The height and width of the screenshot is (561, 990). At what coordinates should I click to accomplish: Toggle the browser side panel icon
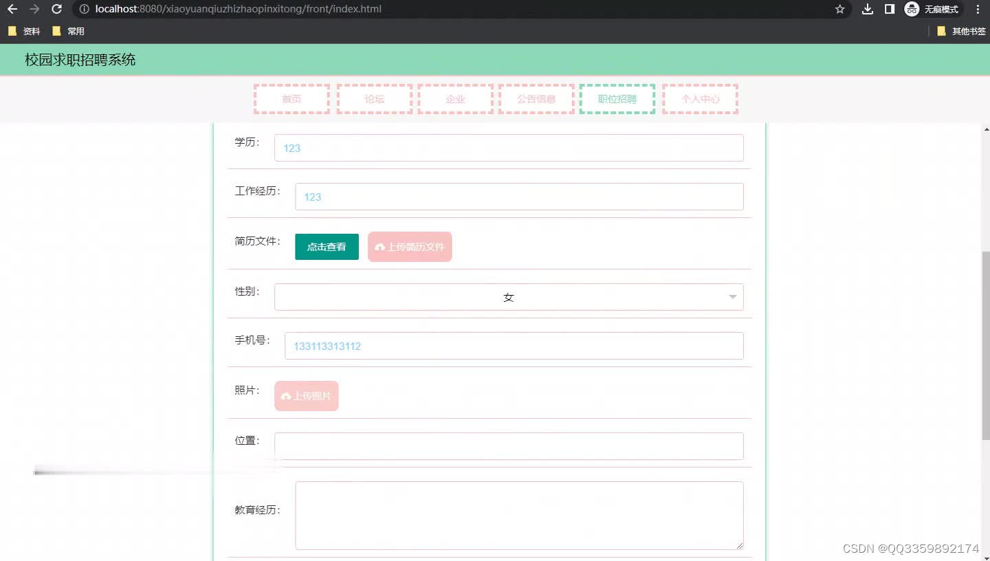pos(889,9)
